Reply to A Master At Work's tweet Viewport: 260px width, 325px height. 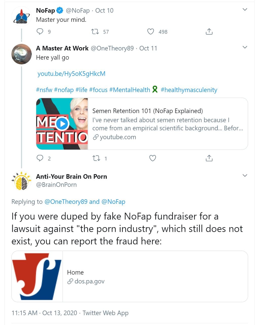coord(40,158)
